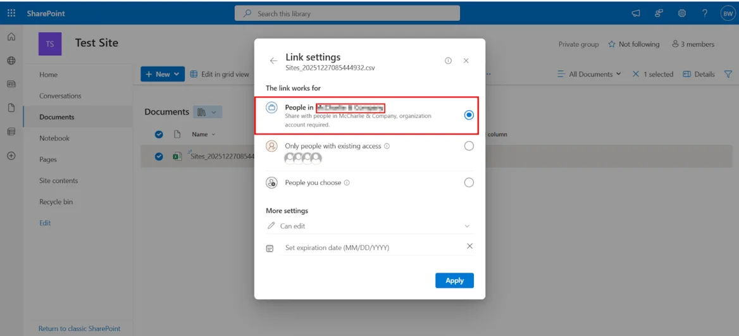Open the New button dropdown
Viewport: 739px width, 336px height.
pyautogui.click(x=163, y=74)
